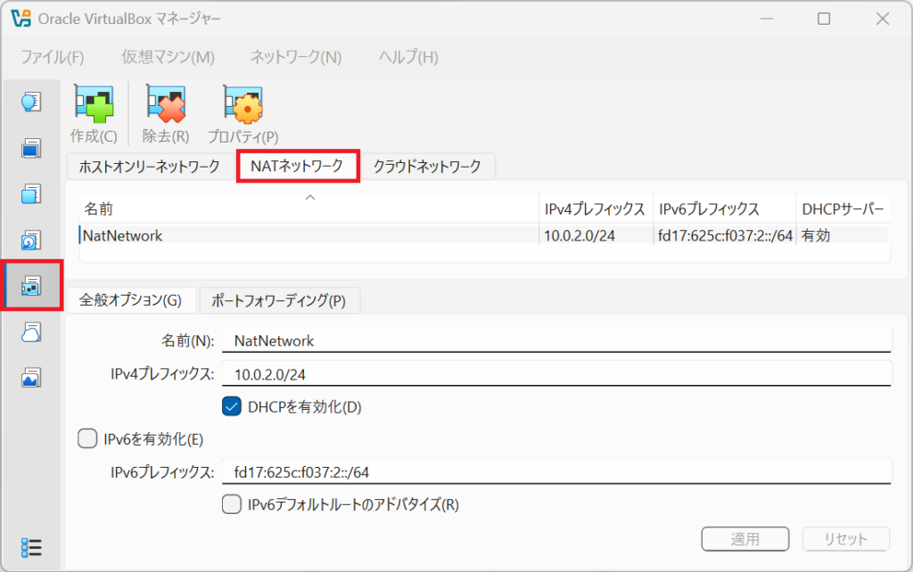
Task: Click the list menu icon at sidebar bottom
Action: point(31,548)
